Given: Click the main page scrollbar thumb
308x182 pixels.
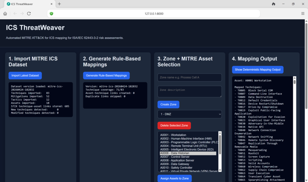Looking at the screenshot, I should tap(306, 66).
